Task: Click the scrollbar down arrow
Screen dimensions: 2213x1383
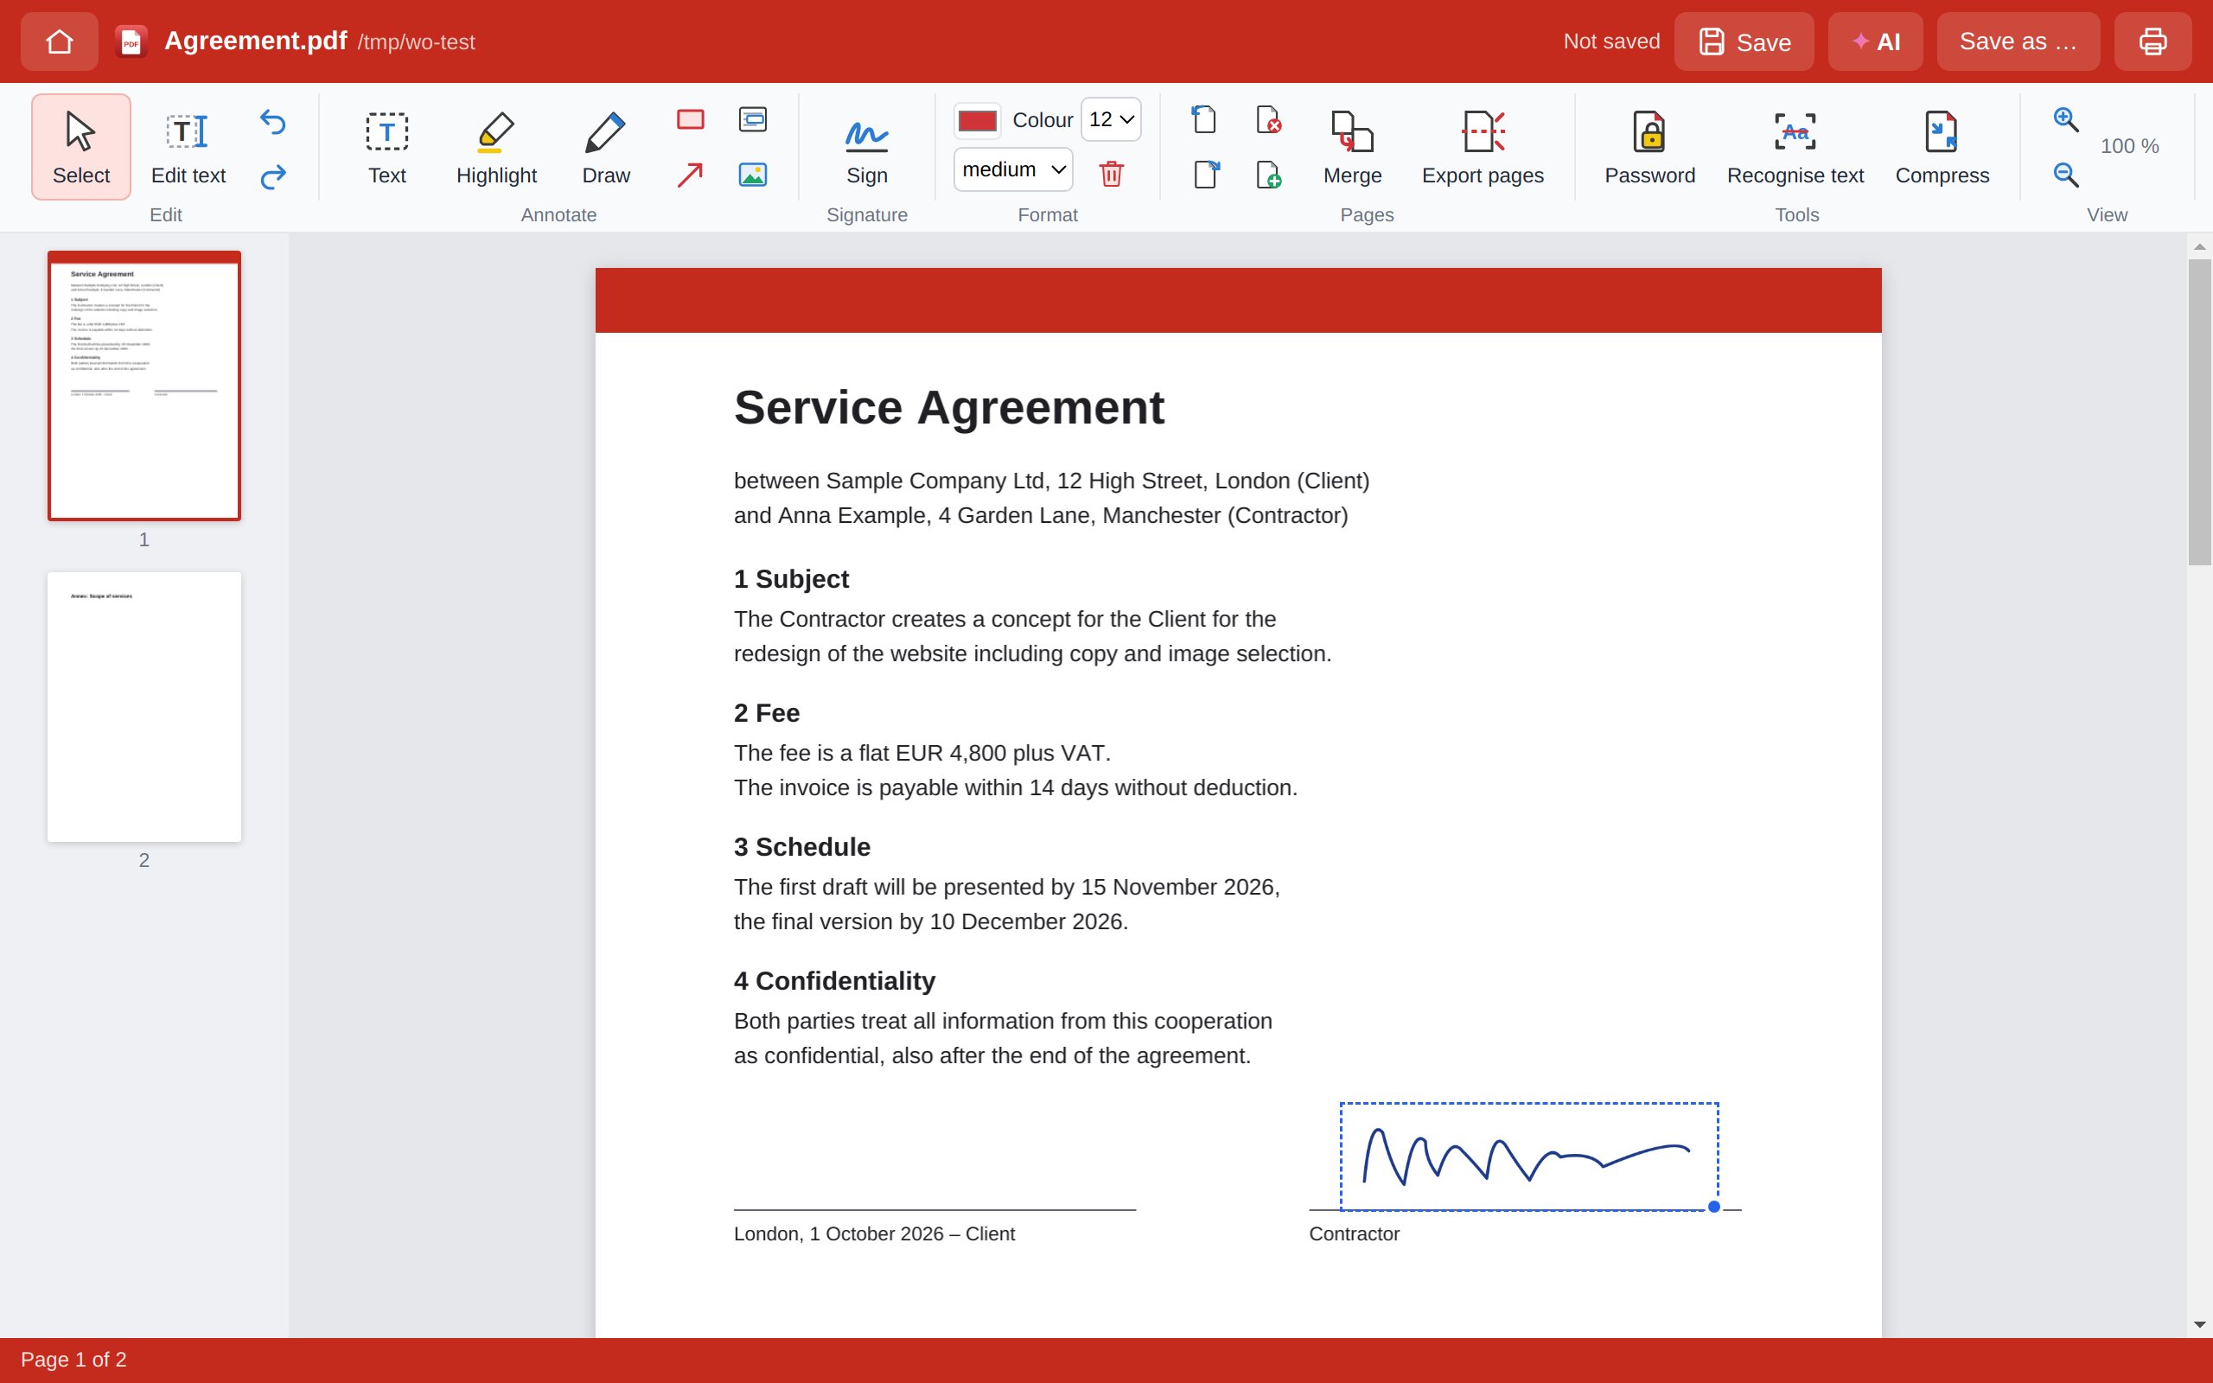Action: pos(2199,1324)
